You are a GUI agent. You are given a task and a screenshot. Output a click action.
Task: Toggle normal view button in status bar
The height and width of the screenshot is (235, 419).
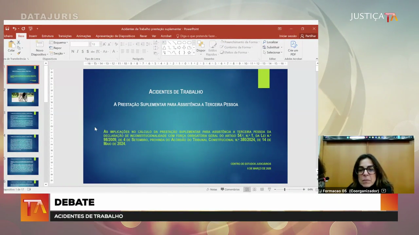pos(247,189)
